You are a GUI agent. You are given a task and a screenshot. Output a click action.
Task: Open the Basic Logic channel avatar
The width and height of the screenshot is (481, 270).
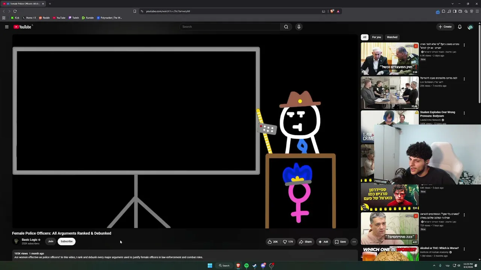pos(16,241)
